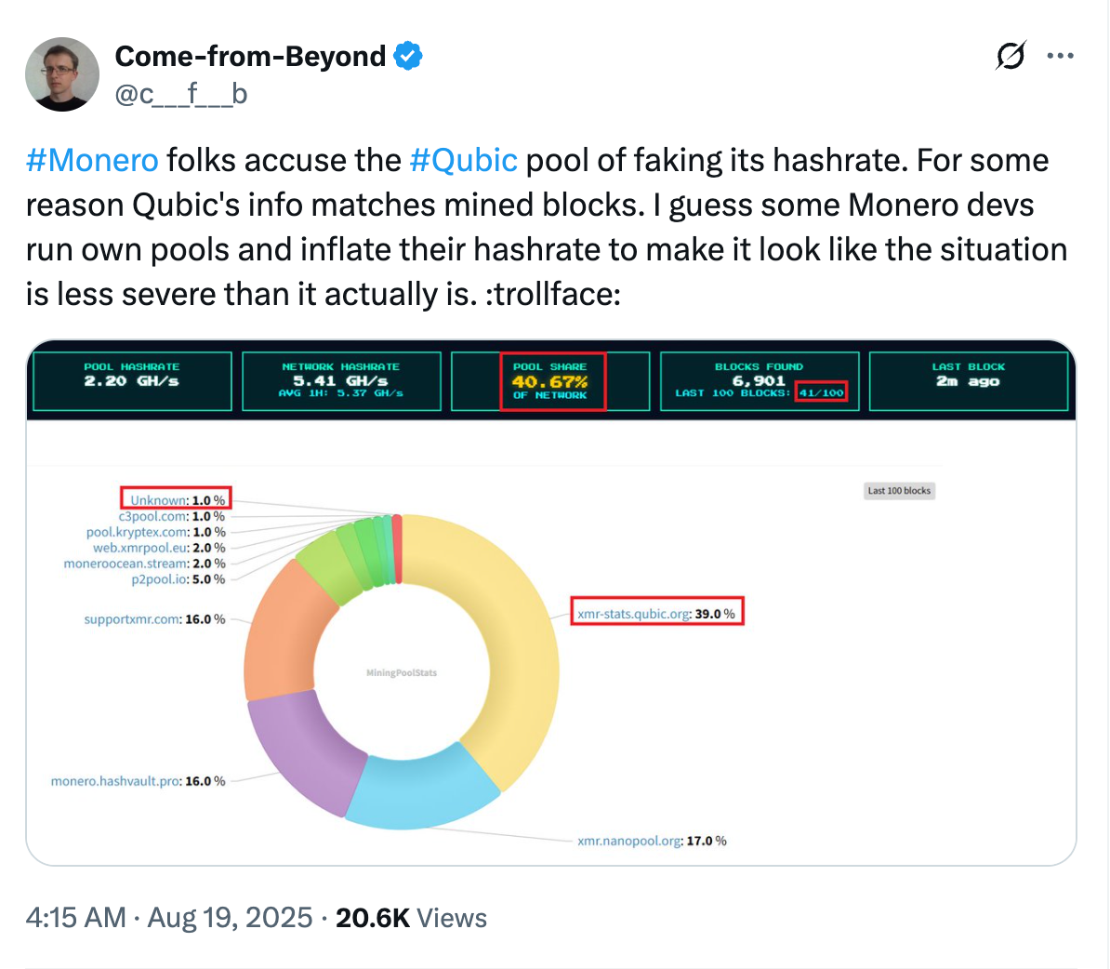The width and height of the screenshot is (1110, 969).
Task: Click Come-from-Beyond's profile avatar
Action: [x=61, y=74]
